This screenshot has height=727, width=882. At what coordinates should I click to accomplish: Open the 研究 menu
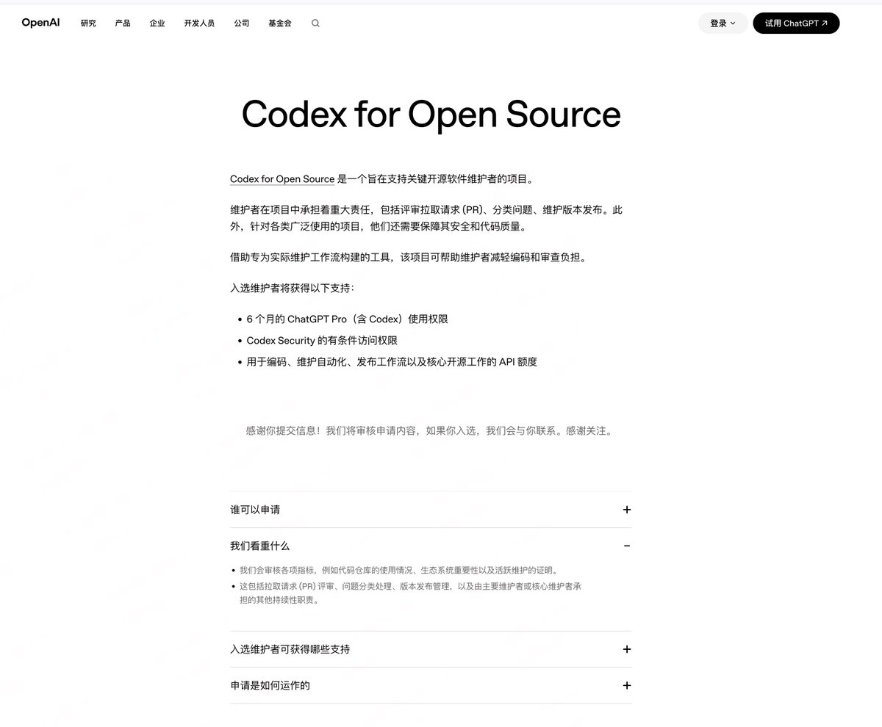(88, 23)
